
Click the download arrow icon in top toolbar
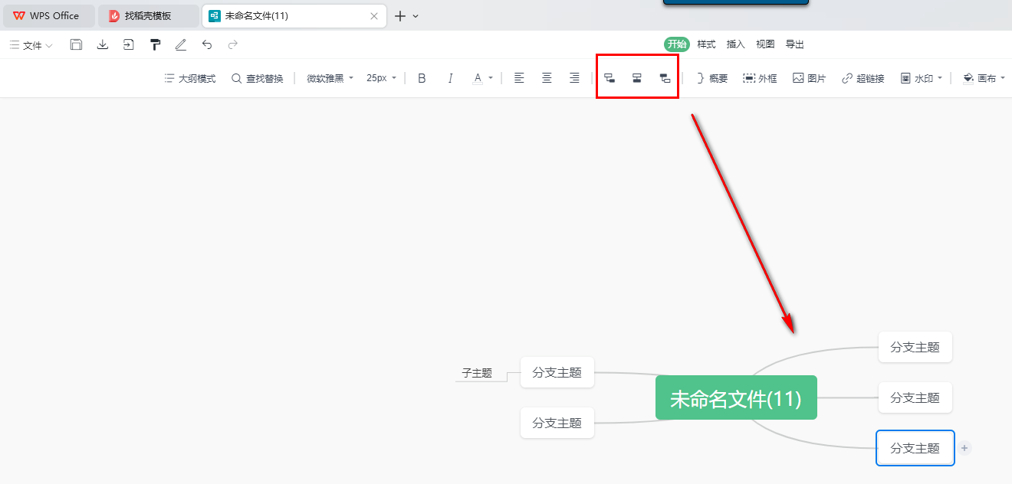[103, 44]
